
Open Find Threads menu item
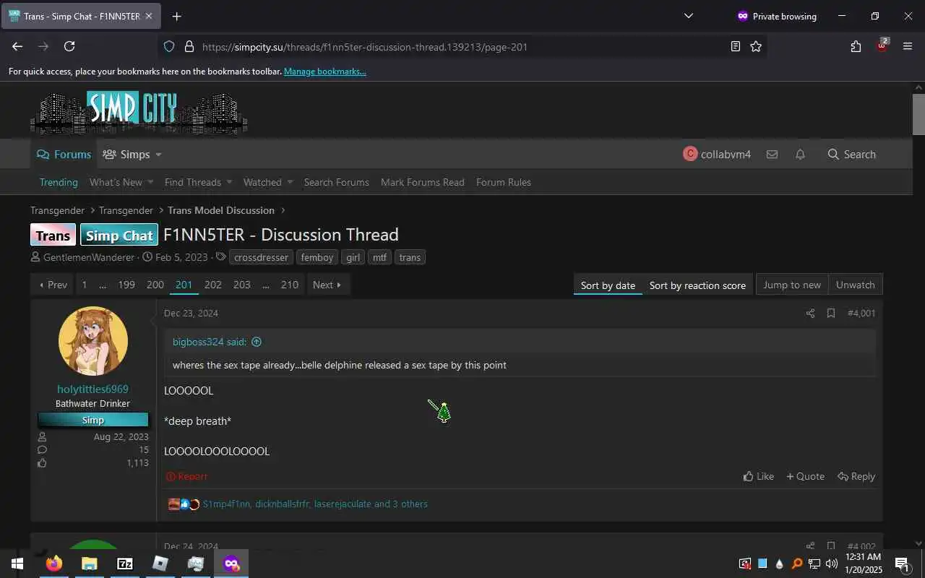pyautogui.click(x=193, y=182)
